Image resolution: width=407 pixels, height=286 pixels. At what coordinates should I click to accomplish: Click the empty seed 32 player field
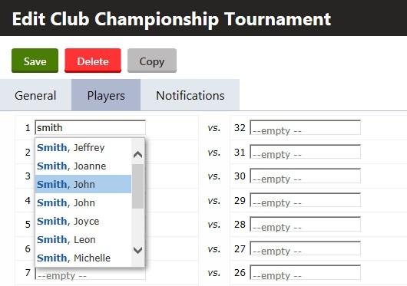coord(306,127)
